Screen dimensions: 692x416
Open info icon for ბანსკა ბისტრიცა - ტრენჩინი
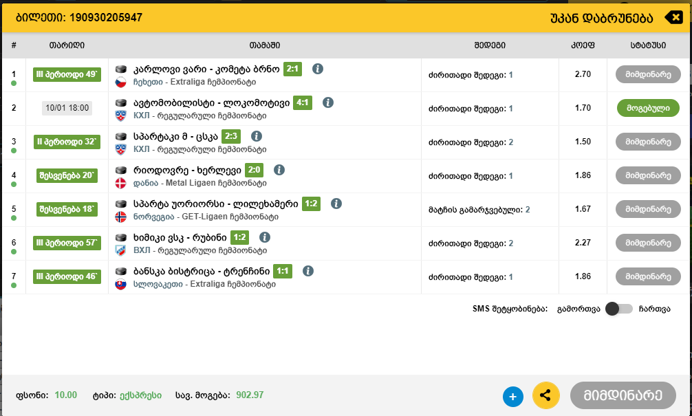point(308,270)
